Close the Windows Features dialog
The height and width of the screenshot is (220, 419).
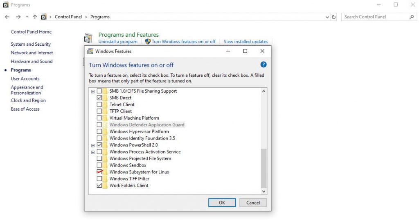coord(262,51)
